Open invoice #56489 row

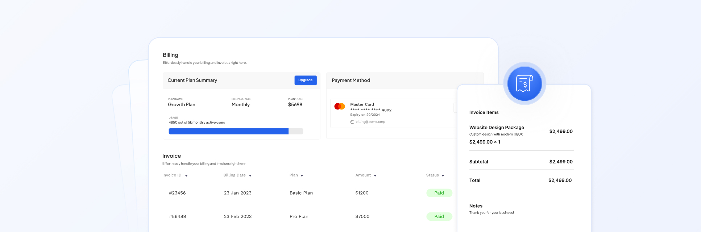pos(177,216)
